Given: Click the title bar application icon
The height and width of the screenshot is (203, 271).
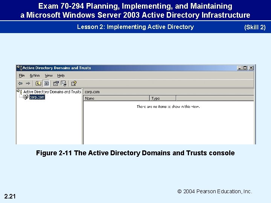Looking at the screenshot, I should pos(19,68).
